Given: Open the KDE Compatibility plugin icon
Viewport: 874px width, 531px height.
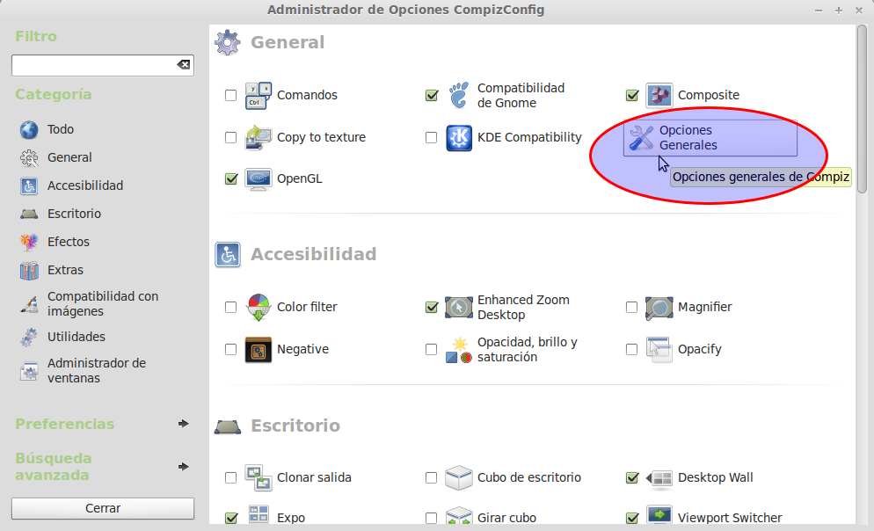Looking at the screenshot, I should [x=459, y=137].
